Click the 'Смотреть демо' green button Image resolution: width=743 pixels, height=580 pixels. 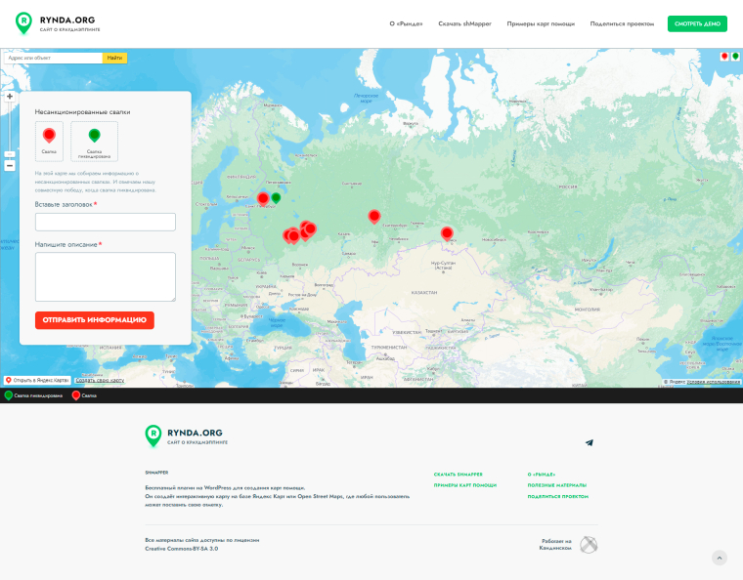click(x=697, y=23)
